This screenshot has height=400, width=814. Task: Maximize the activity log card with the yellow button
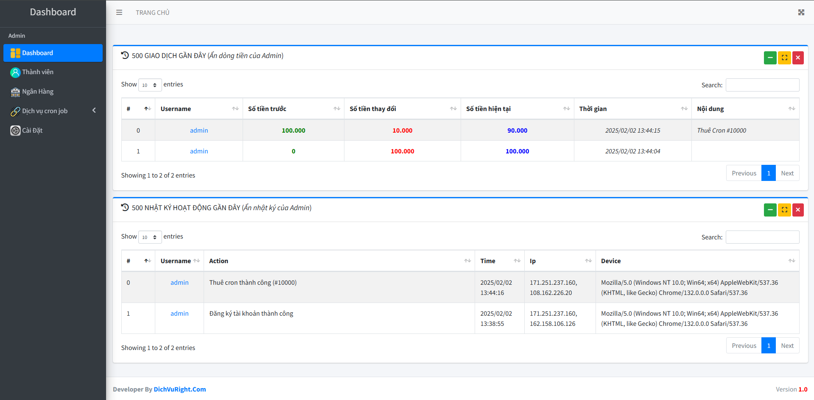click(x=784, y=210)
